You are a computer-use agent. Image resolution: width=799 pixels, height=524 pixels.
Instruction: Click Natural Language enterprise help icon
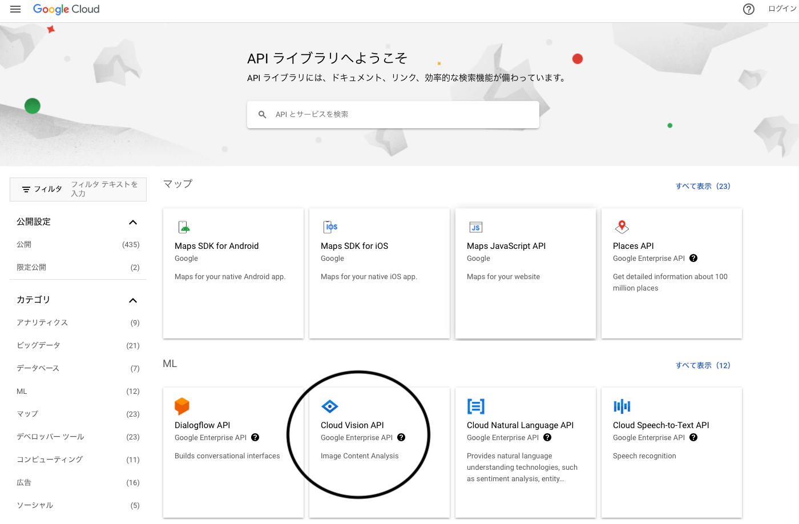[547, 437]
